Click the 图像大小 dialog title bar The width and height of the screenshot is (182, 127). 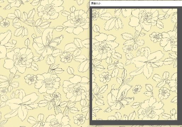tap(136, 4)
